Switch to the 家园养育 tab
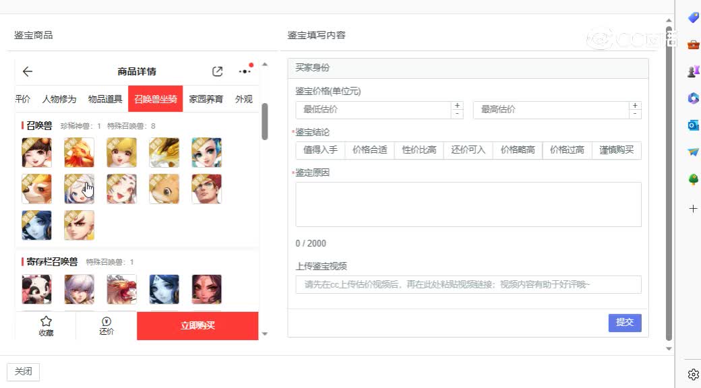The image size is (701, 388). 205,98
